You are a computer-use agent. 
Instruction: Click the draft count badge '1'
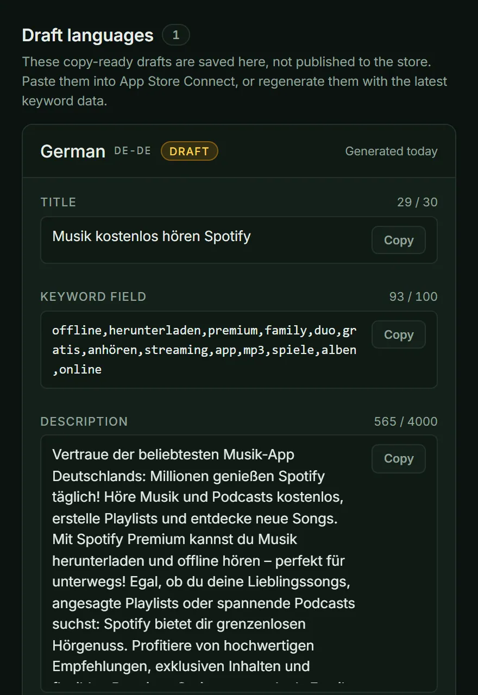(176, 35)
